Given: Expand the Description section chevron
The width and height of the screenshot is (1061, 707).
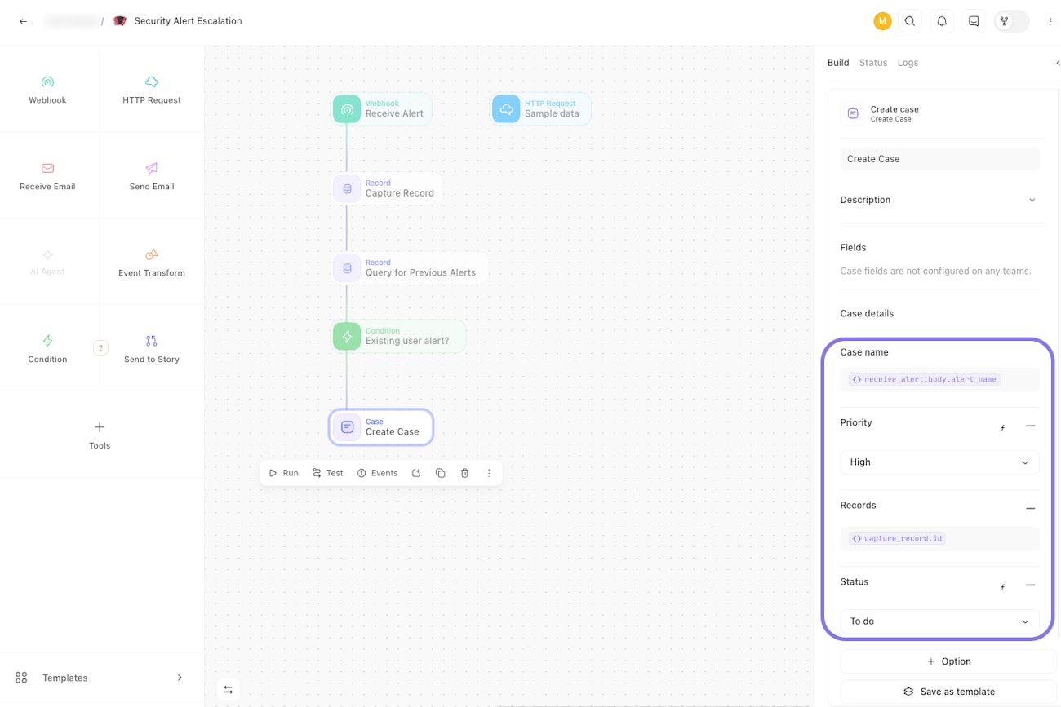Looking at the screenshot, I should 1032,201.
